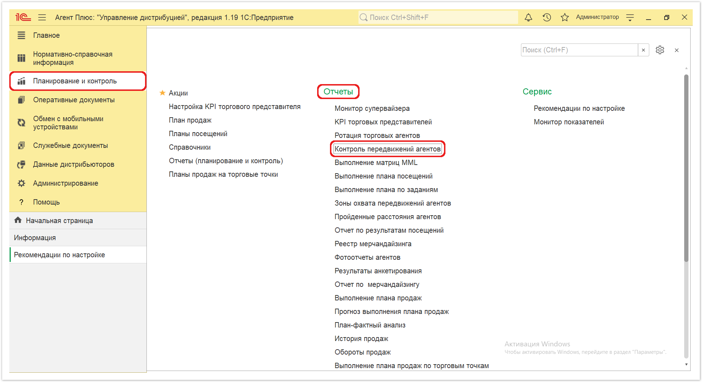The image size is (702, 382).
Task: Close the section menu panel
Action: coord(677,50)
